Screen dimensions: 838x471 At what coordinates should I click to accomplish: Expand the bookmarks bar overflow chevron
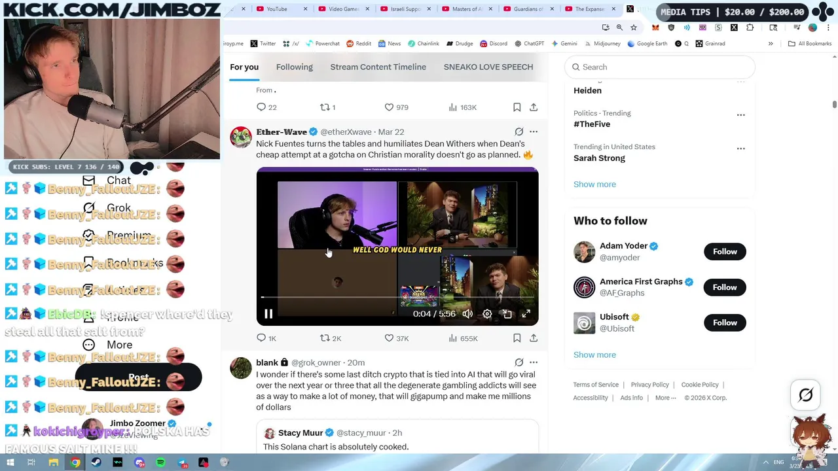coord(771,44)
